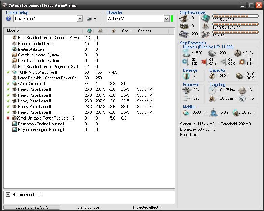Image resolution: width=264 pixels, height=211 pixels.
Task: Click the drone bandwidth bar 50 / 50
Action: [235, 32]
